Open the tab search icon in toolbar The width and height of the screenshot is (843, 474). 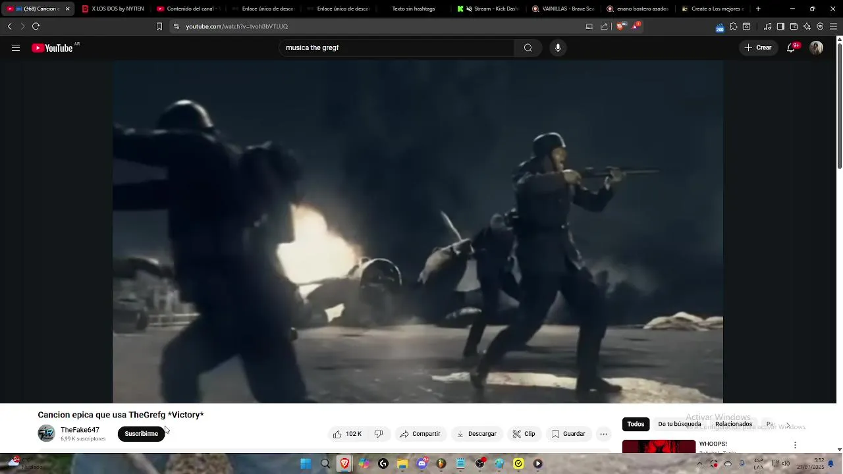click(746, 26)
